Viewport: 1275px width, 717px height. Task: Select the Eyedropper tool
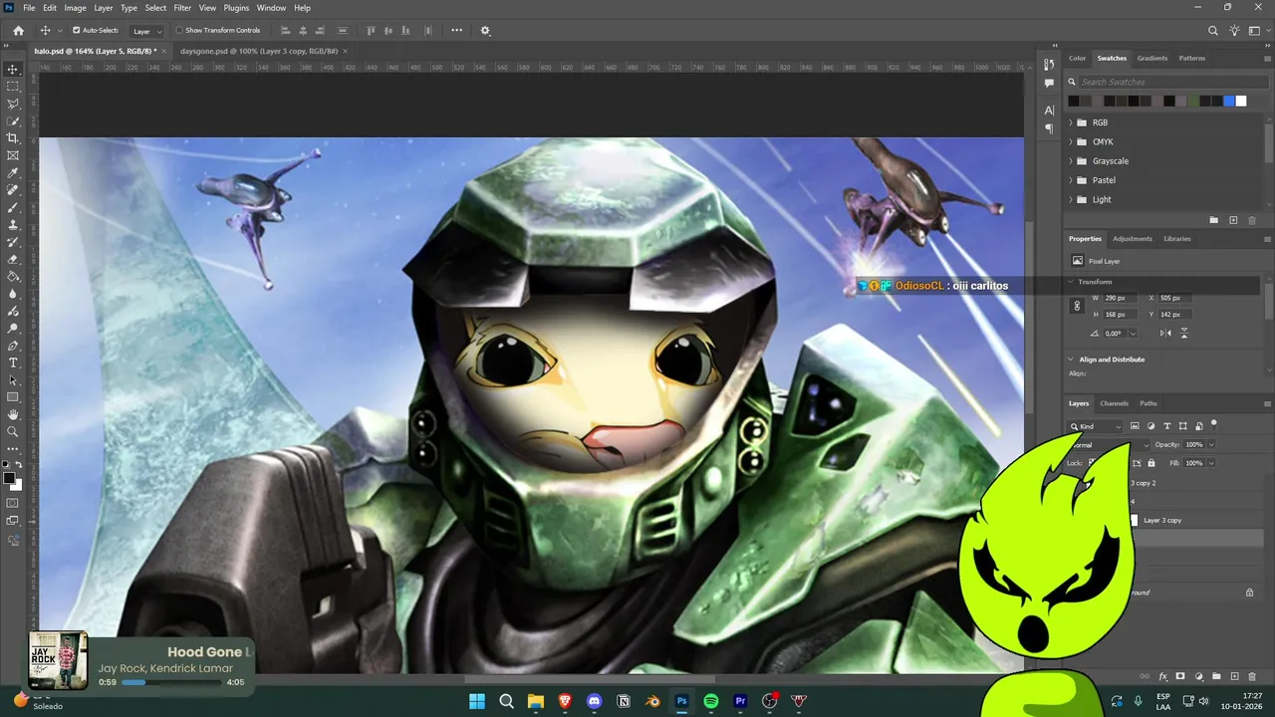(13, 173)
